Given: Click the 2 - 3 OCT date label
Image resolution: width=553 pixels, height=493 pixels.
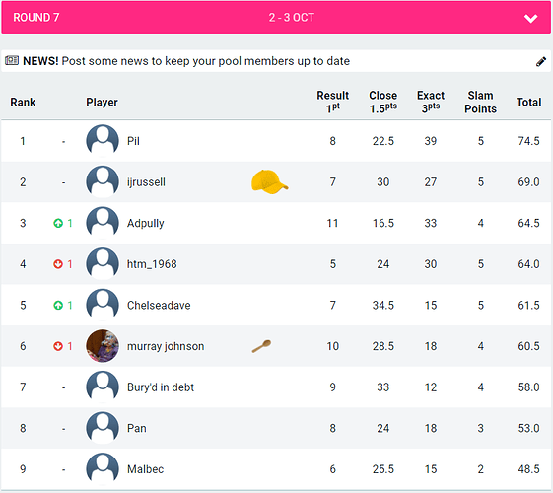Looking at the screenshot, I should [x=292, y=18].
